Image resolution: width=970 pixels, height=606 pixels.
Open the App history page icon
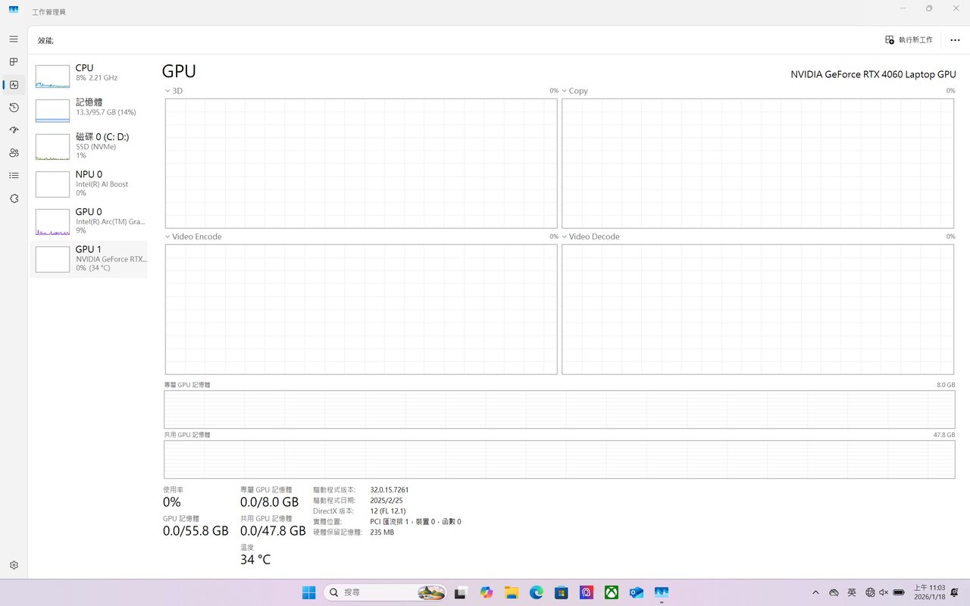click(x=14, y=108)
